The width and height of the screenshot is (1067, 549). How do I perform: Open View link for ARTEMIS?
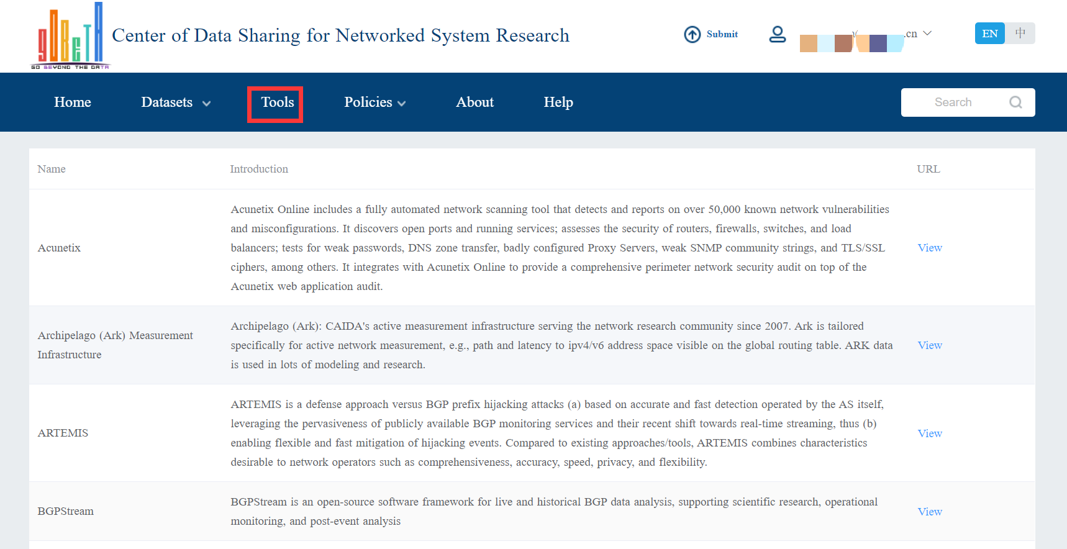(930, 433)
